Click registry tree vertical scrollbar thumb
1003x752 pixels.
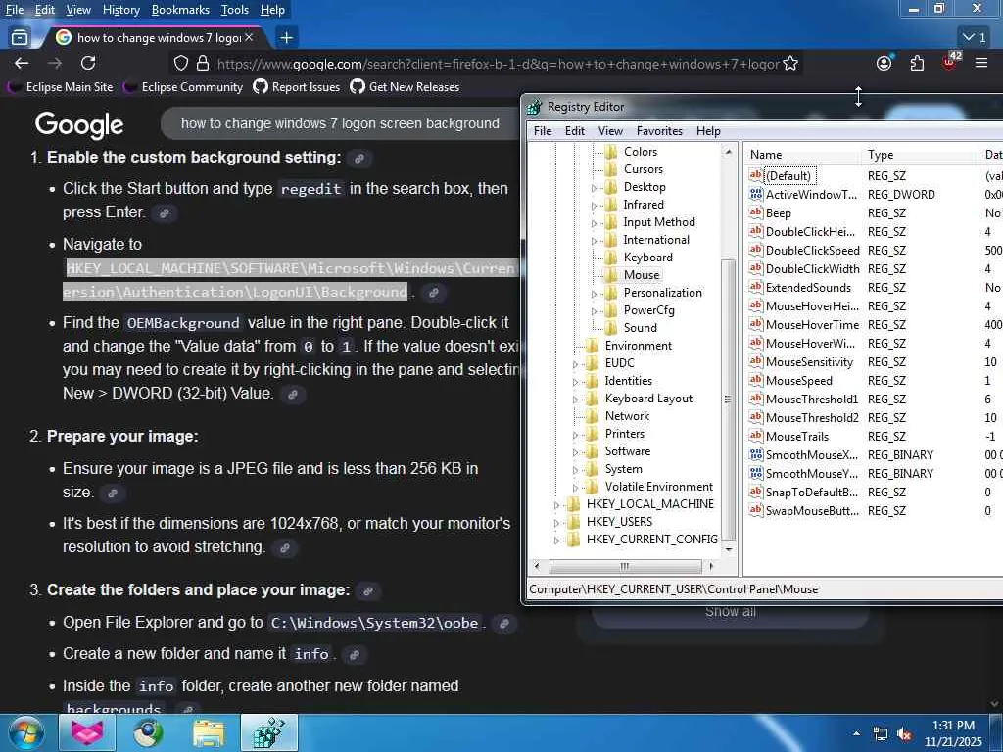coord(728,399)
